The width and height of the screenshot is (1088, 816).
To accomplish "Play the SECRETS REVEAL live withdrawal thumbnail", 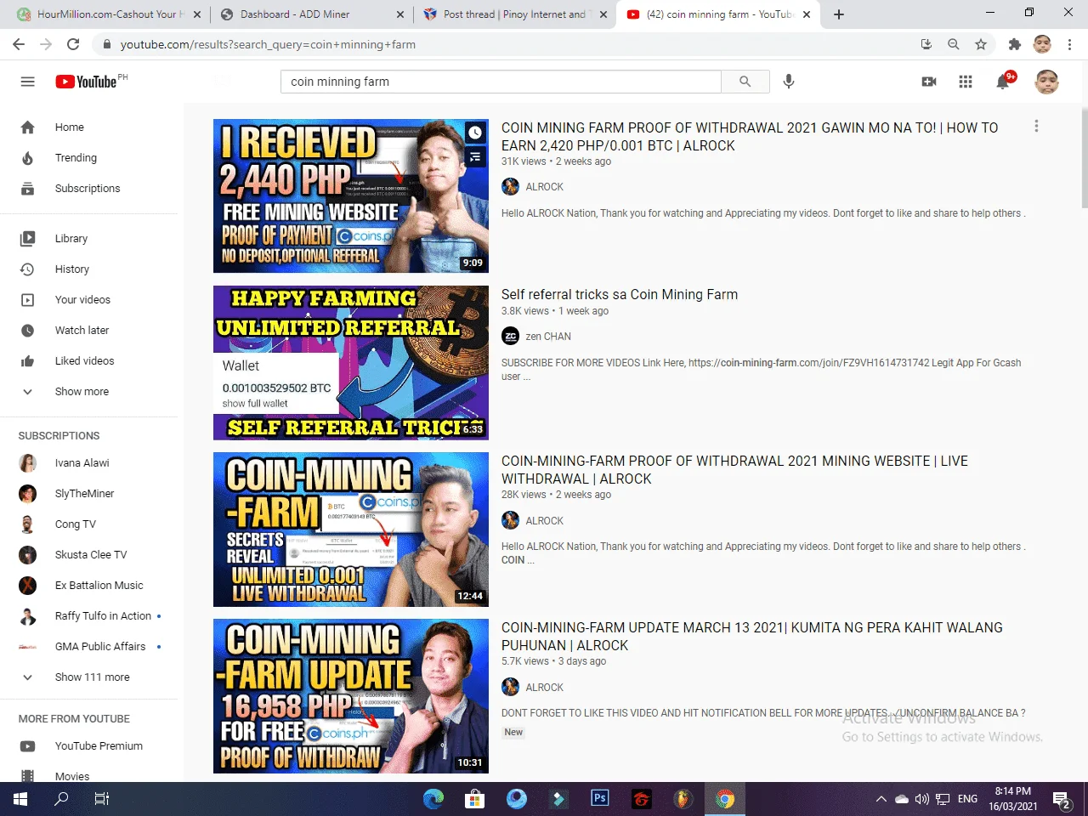I will coord(351,530).
